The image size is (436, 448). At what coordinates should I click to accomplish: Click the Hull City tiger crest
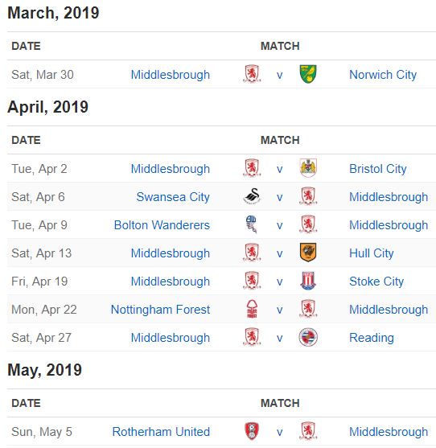coord(308,253)
